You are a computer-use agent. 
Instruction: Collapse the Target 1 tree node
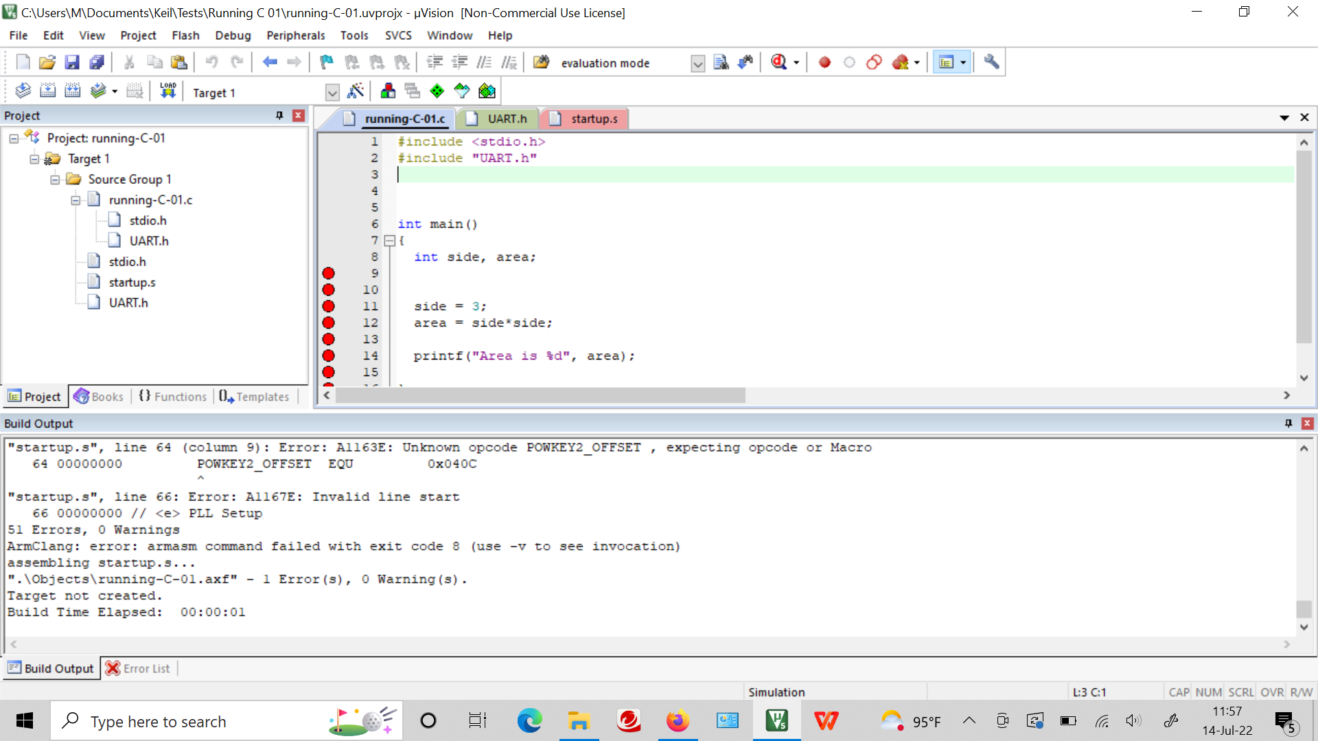pyautogui.click(x=34, y=159)
